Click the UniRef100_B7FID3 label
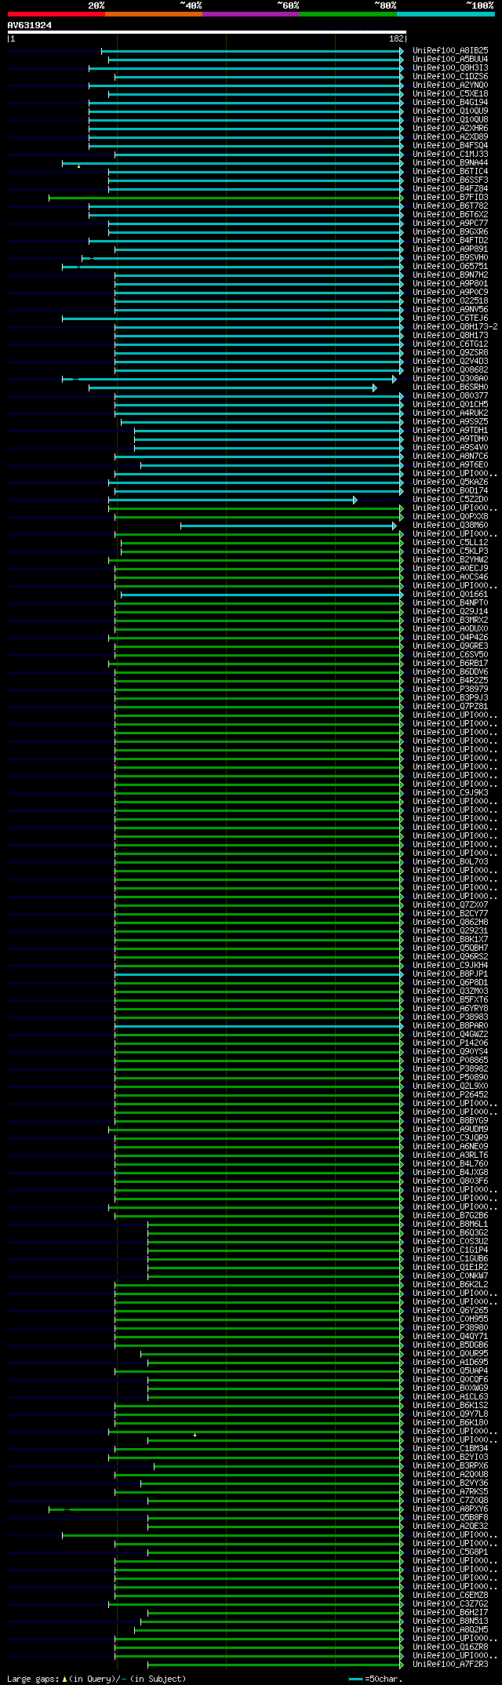 (450, 197)
